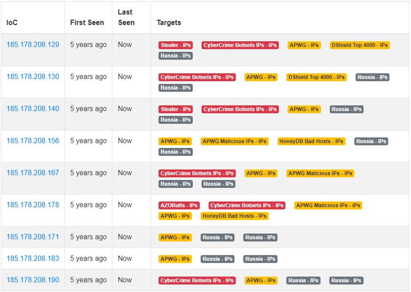Select CyberCrime Botnets tag in 185.178.208.190 row
Viewport: 411px width, 292px height.
(x=197, y=280)
